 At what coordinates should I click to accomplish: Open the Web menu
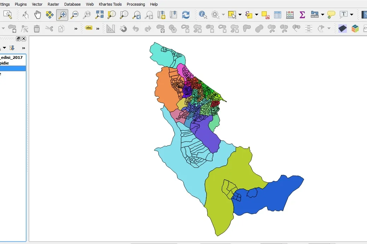click(90, 4)
